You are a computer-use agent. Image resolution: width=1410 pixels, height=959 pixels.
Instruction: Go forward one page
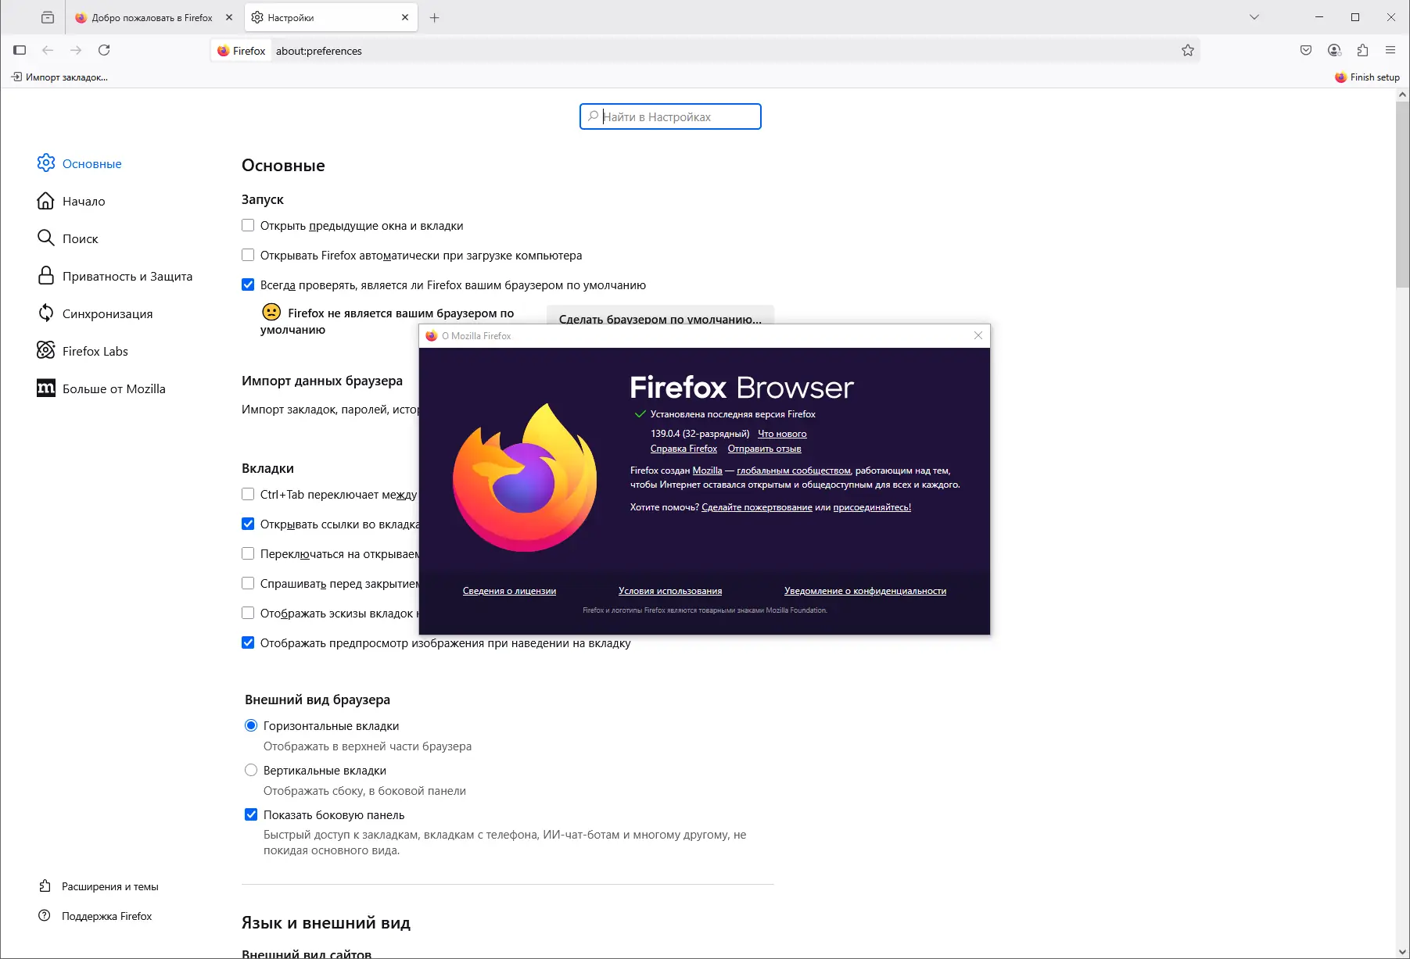click(76, 50)
